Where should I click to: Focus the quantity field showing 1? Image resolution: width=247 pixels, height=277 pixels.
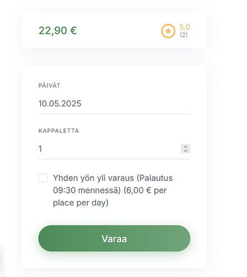[x=109, y=149]
